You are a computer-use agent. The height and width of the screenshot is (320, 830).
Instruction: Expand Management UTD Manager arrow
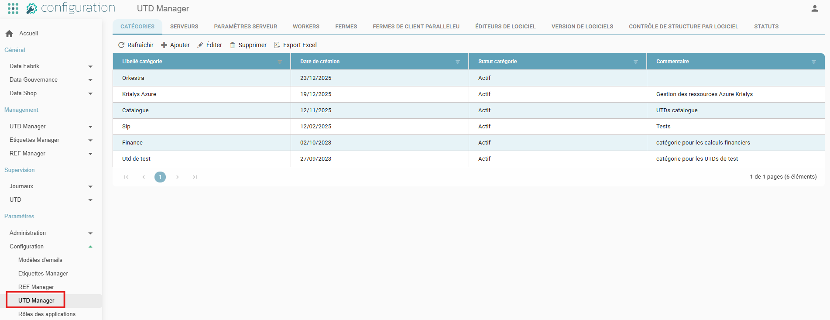click(90, 127)
